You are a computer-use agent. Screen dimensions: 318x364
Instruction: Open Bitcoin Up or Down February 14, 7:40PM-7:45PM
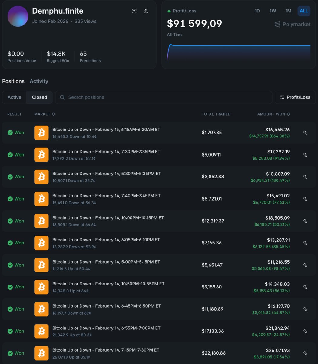click(x=106, y=196)
